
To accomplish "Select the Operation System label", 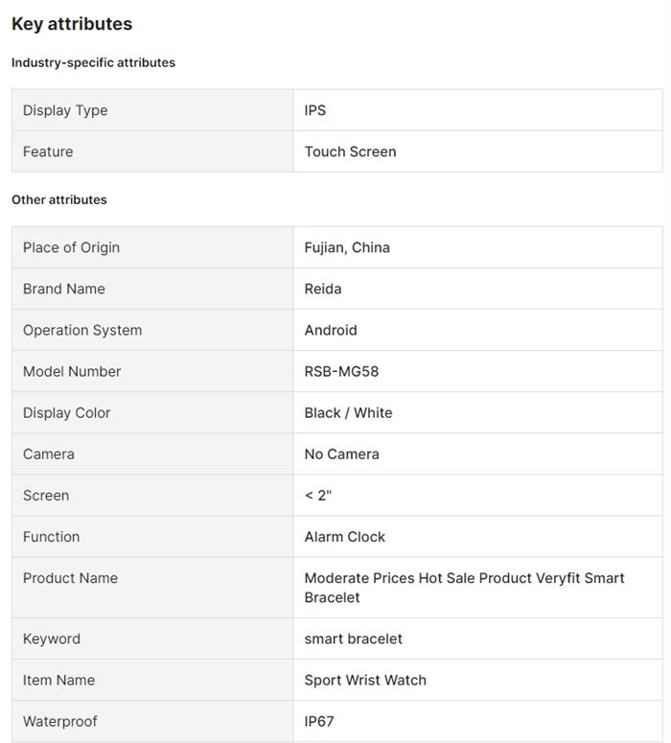I will [x=82, y=330].
